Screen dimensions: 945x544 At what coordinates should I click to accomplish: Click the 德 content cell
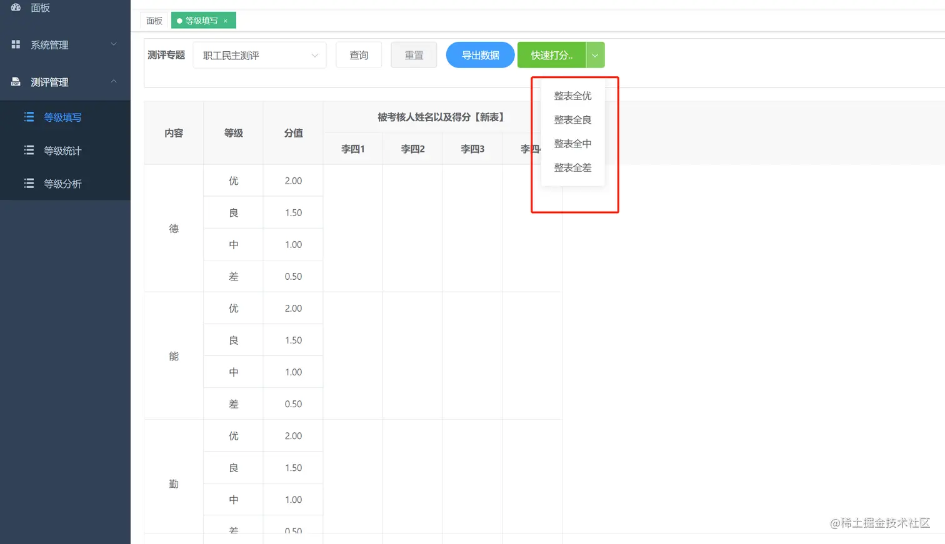[174, 229]
